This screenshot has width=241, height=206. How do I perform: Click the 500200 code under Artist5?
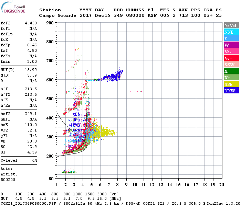pos(8,180)
